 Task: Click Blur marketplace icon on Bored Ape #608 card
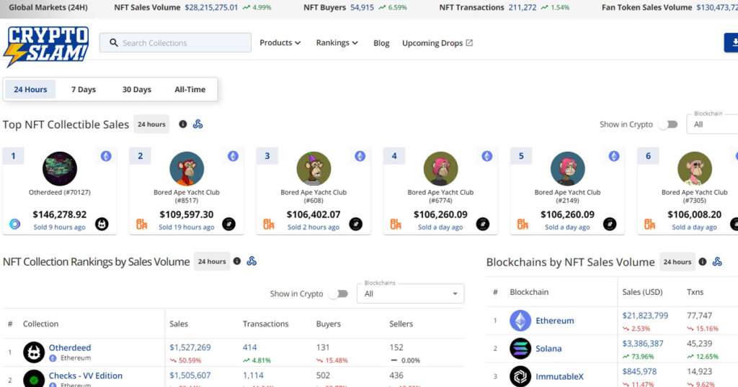point(269,224)
